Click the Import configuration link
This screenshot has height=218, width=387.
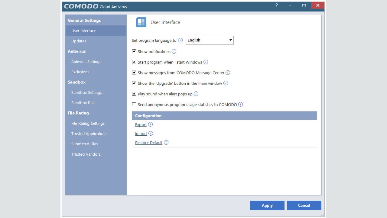click(x=141, y=134)
